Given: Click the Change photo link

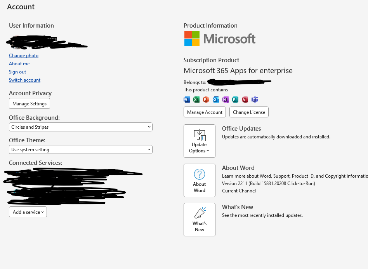Looking at the screenshot, I should pyautogui.click(x=24, y=56).
